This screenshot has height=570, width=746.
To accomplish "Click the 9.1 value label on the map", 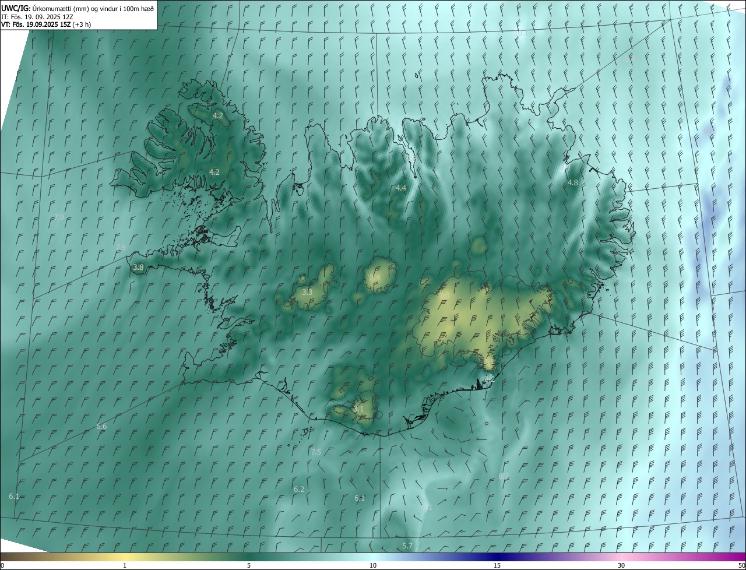I will click(427, 507).
